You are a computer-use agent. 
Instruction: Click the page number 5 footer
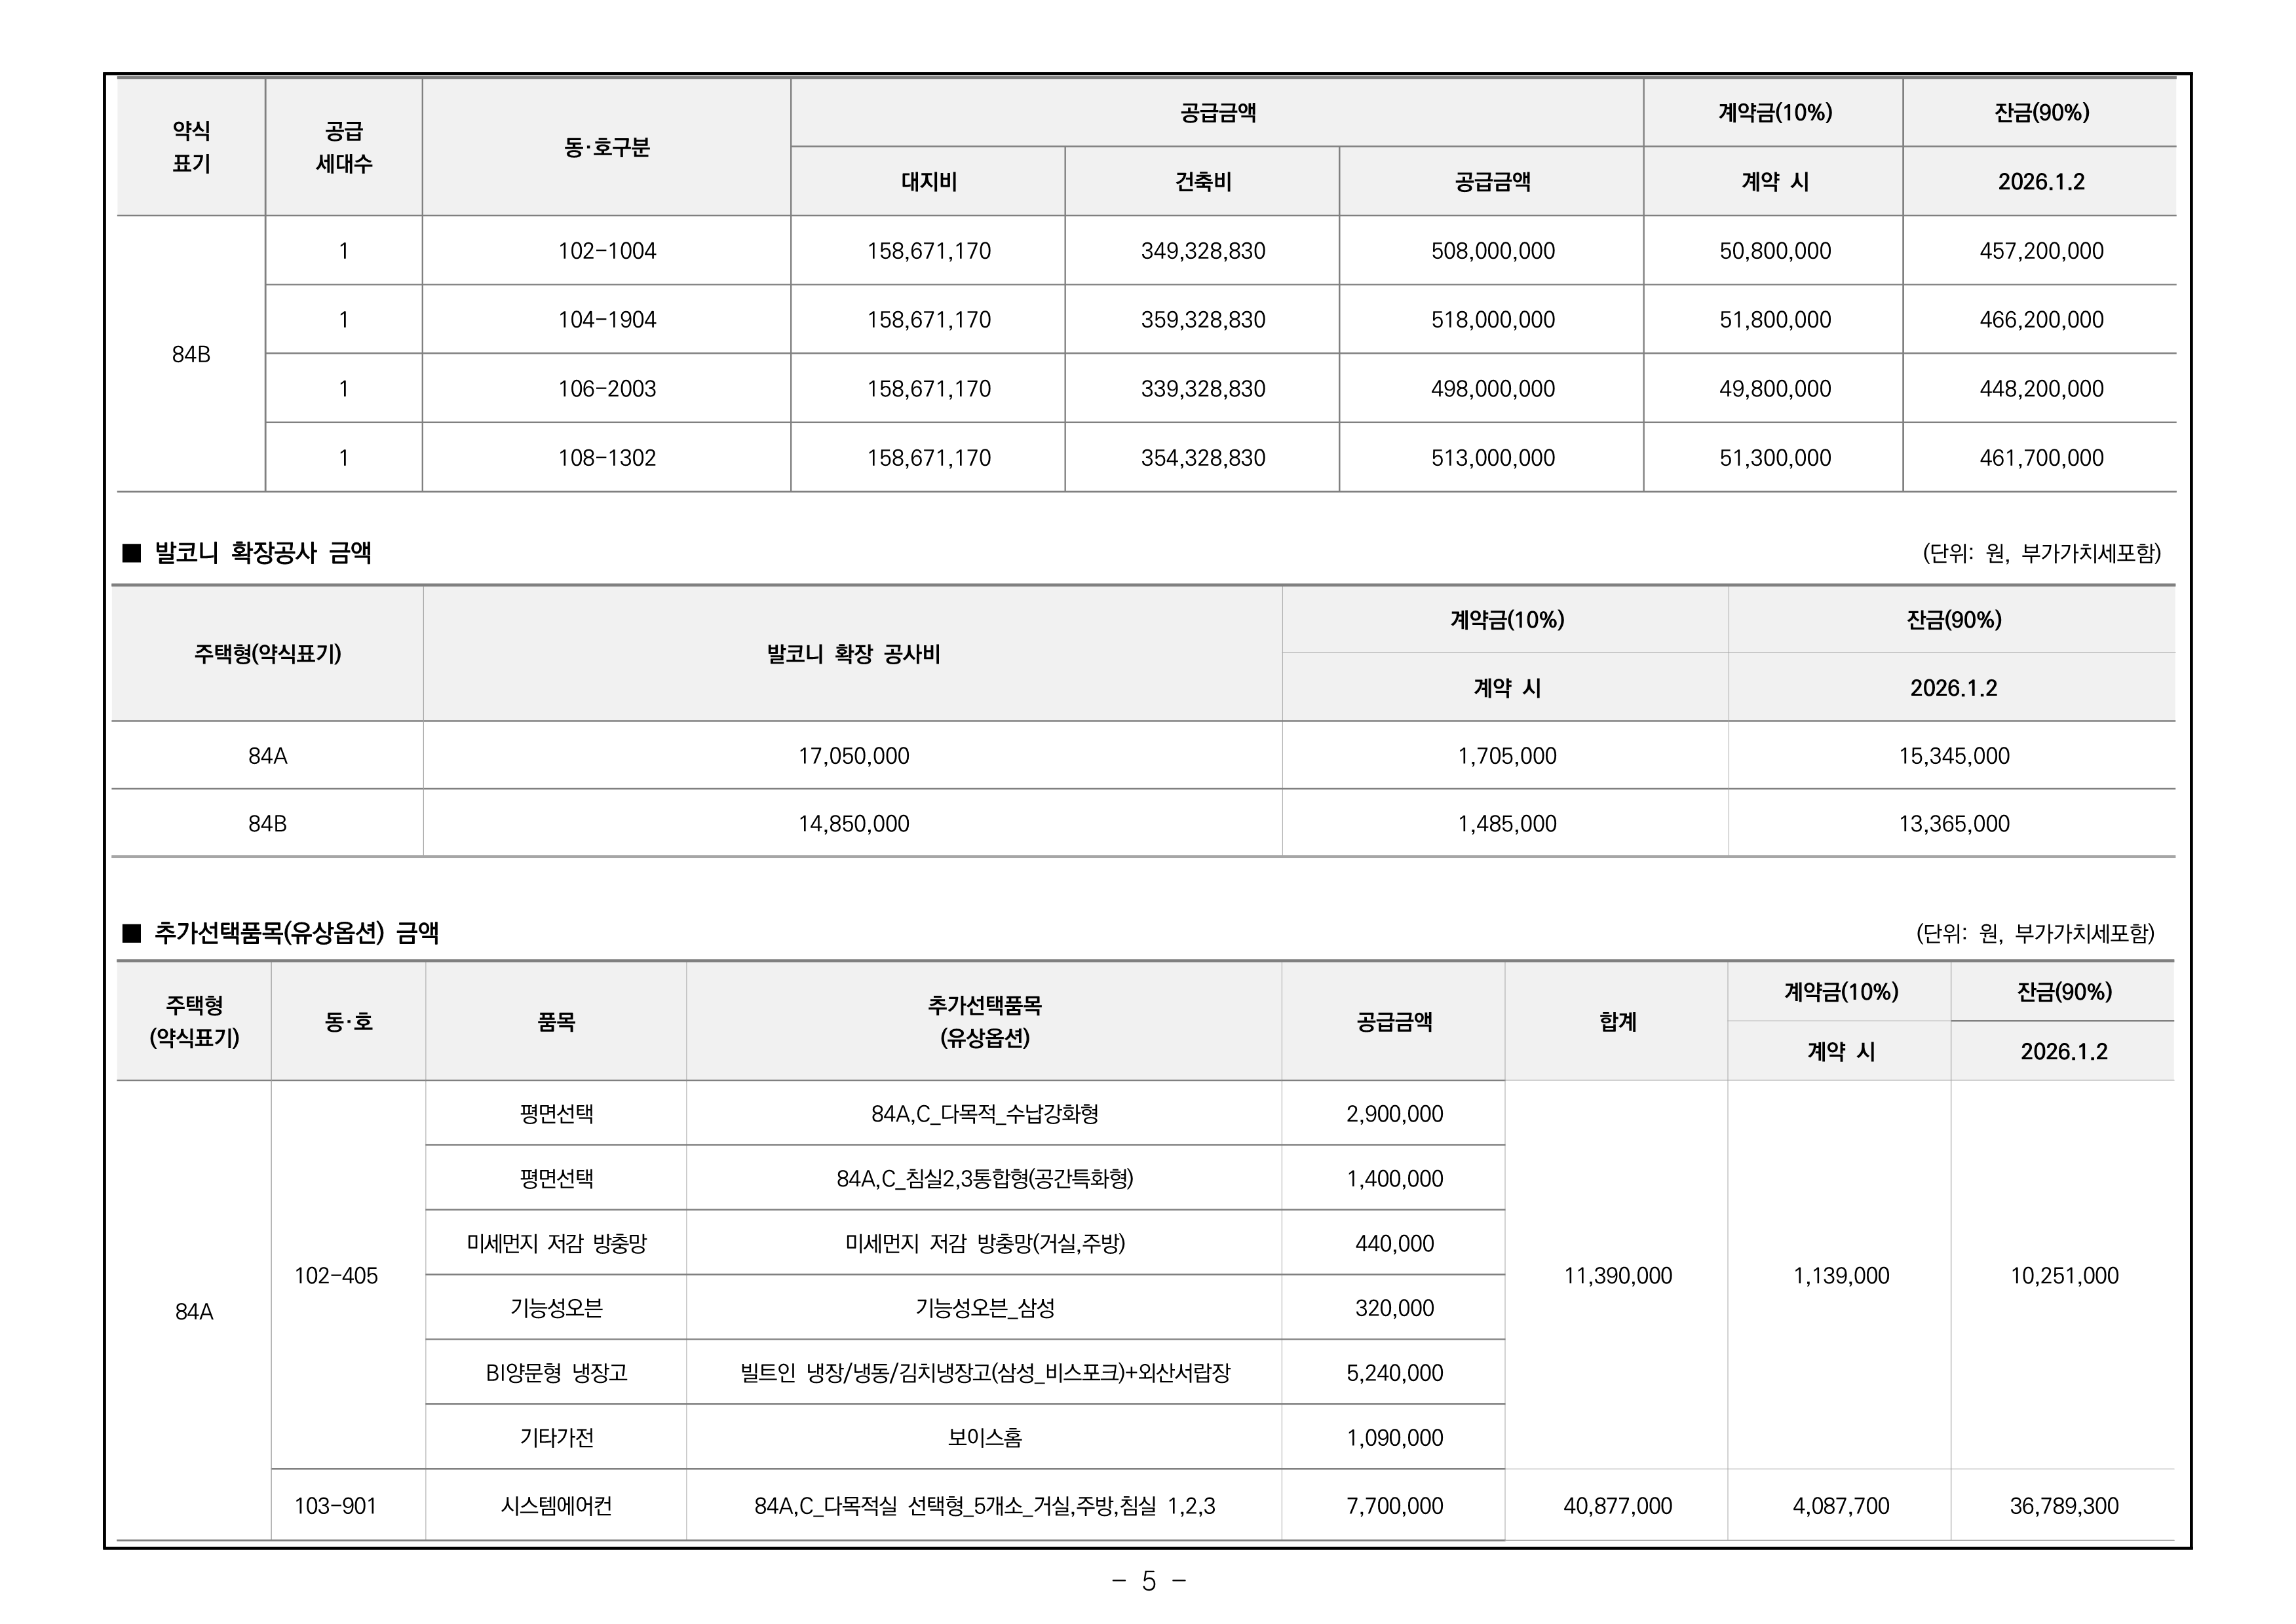click(1148, 1581)
